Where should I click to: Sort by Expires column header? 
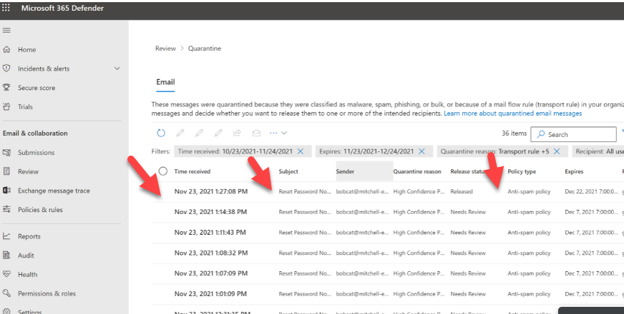pyautogui.click(x=574, y=171)
